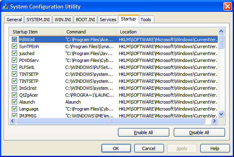Click the Enable All button
The height and width of the screenshot is (157, 234).
[144, 132]
